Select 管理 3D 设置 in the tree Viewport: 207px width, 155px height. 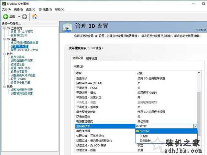(19, 46)
